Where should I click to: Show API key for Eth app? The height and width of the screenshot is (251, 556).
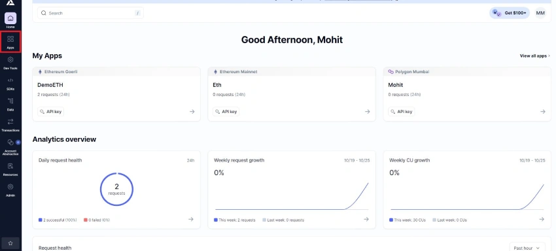click(226, 112)
